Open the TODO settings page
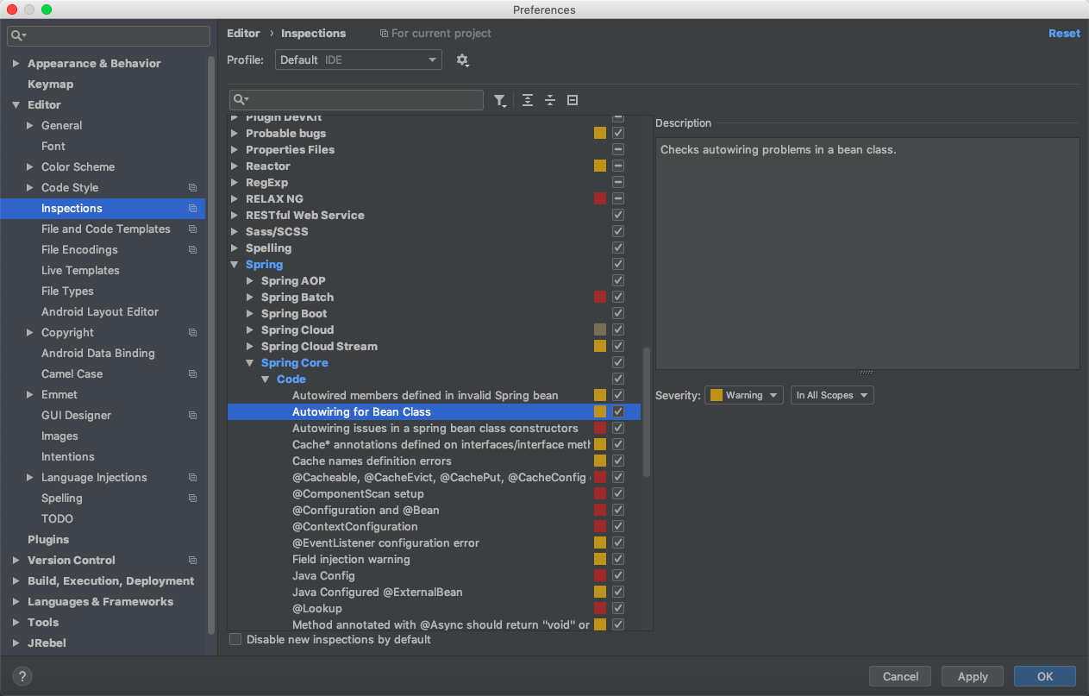Image resolution: width=1089 pixels, height=696 pixels. [57, 519]
